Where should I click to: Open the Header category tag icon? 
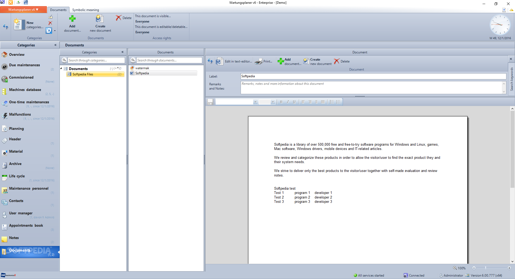tap(5, 141)
